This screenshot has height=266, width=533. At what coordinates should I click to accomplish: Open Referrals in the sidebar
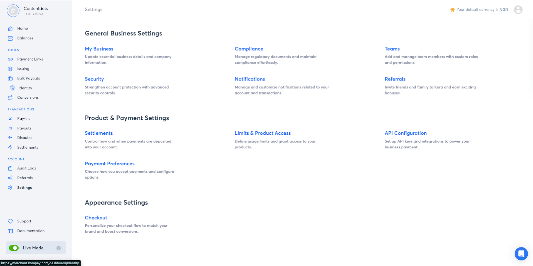(x=25, y=178)
